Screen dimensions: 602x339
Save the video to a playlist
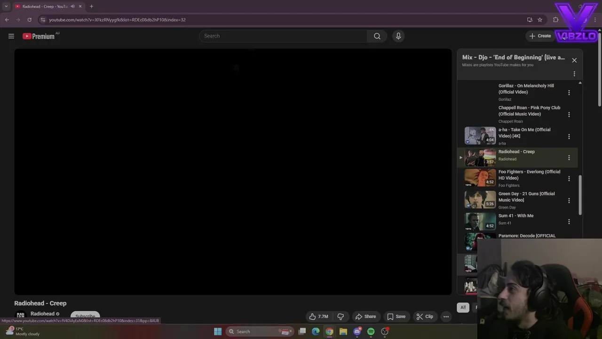coord(396,316)
